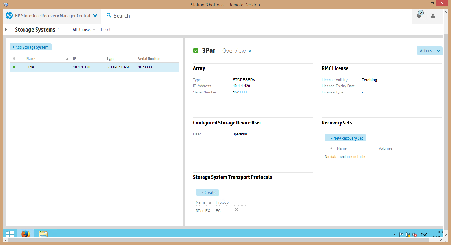The height and width of the screenshot is (245, 451).
Task: Click the search magnifier icon
Action: [109, 15]
